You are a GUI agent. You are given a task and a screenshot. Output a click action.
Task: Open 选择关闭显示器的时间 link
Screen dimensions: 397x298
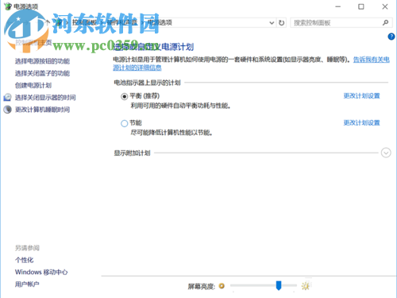[x=45, y=98]
